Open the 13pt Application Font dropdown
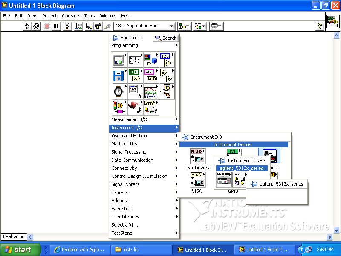The height and width of the screenshot is (256, 341). coord(144,26)
